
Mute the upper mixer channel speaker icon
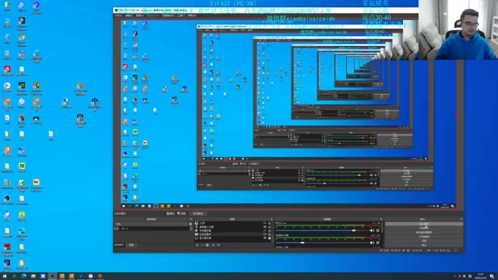[372, 230]
